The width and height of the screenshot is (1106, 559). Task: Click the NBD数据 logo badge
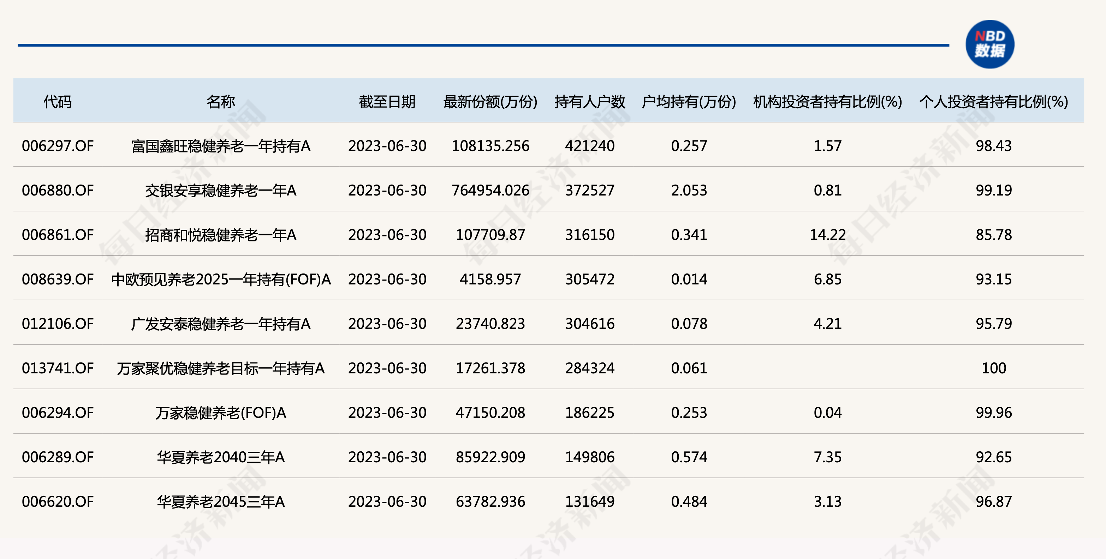pyautogui.click(x=990, y=44)
